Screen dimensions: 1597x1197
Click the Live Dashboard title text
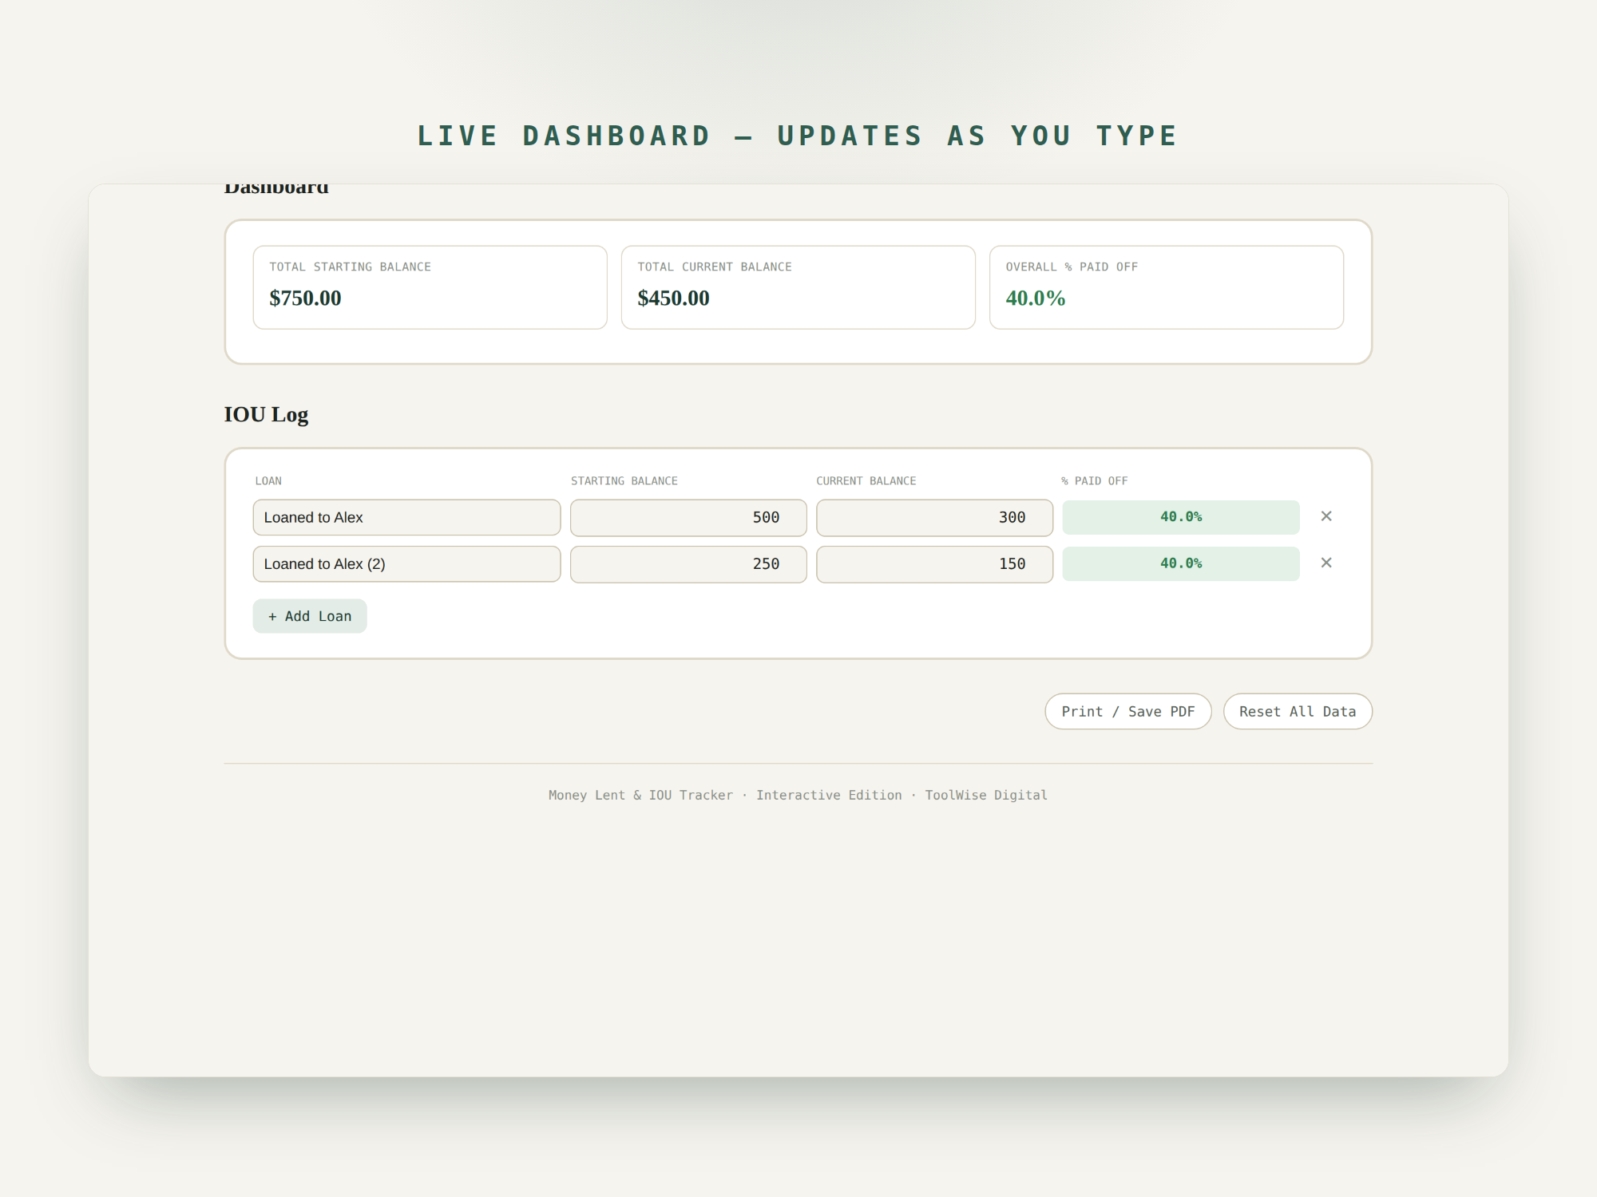[x=798, y=136]
